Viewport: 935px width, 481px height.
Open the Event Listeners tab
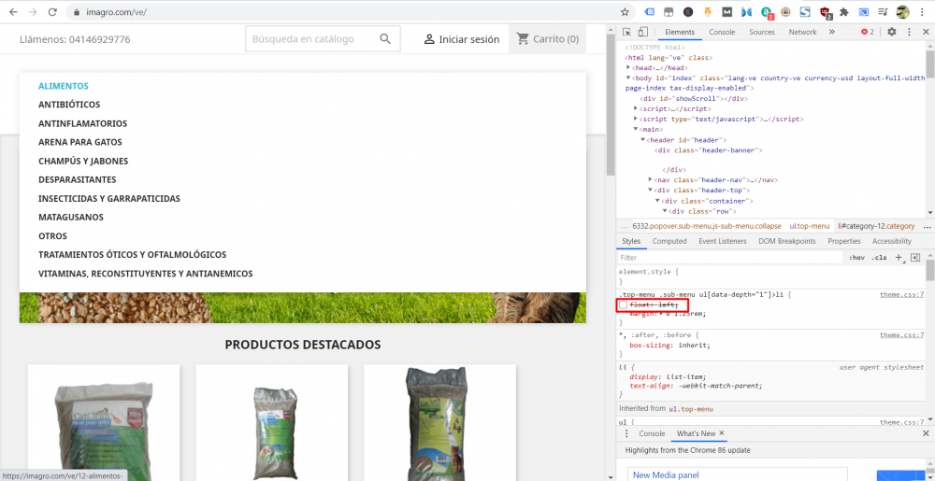point(723,241)
